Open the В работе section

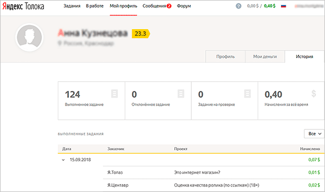click(x=95, y=6)
